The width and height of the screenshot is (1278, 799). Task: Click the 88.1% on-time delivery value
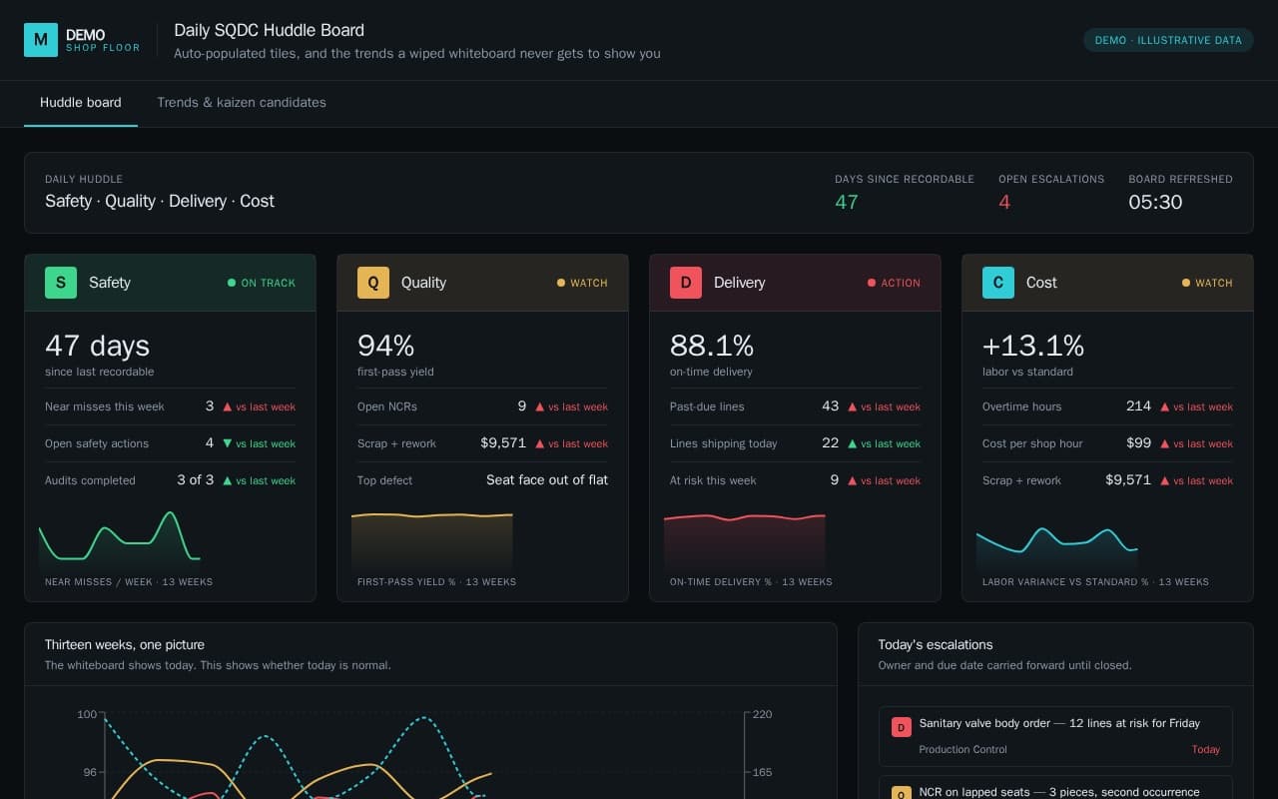point(712,346)
